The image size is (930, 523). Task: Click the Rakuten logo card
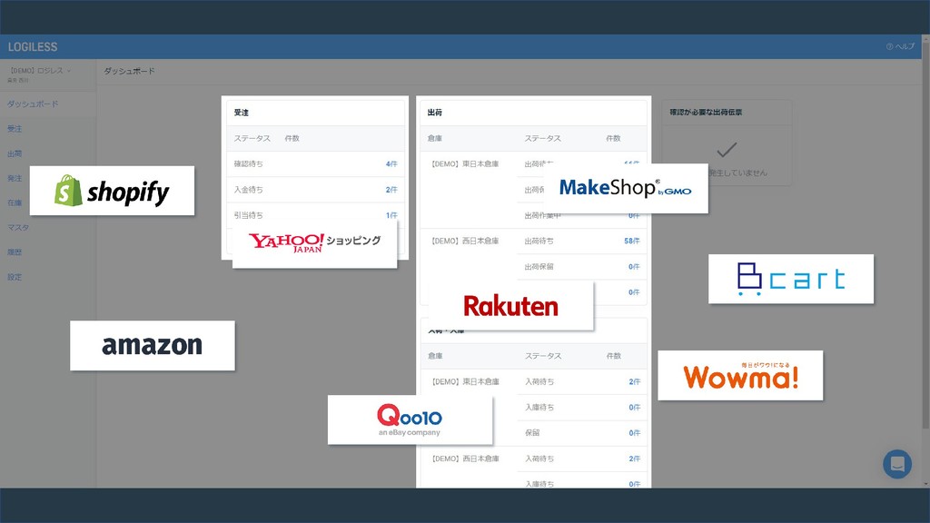(510, 306)
